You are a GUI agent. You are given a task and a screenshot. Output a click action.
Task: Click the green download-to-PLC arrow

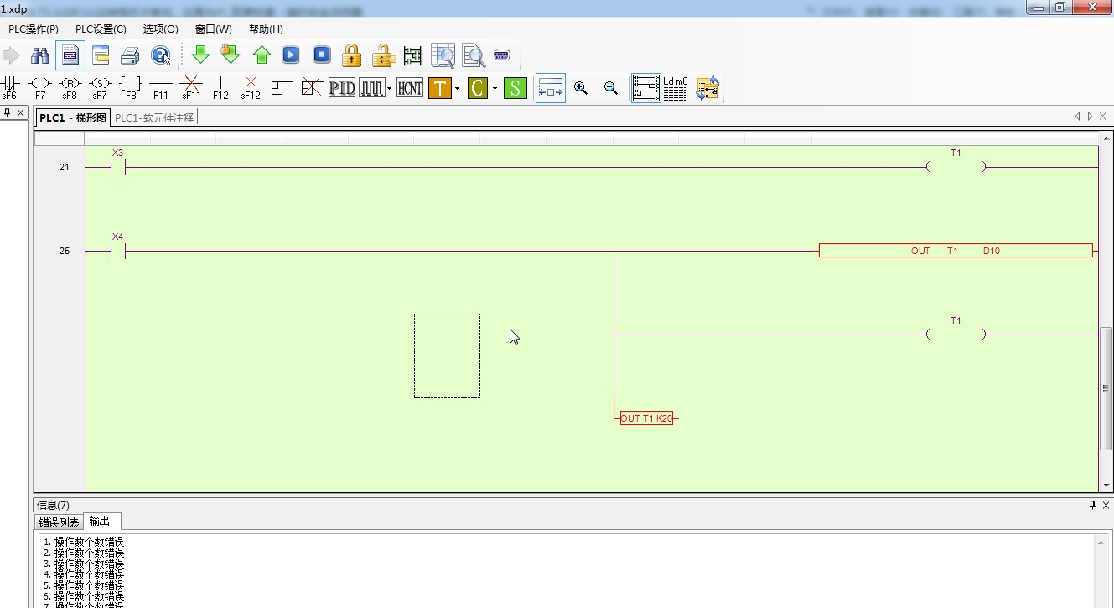[200, 55]
